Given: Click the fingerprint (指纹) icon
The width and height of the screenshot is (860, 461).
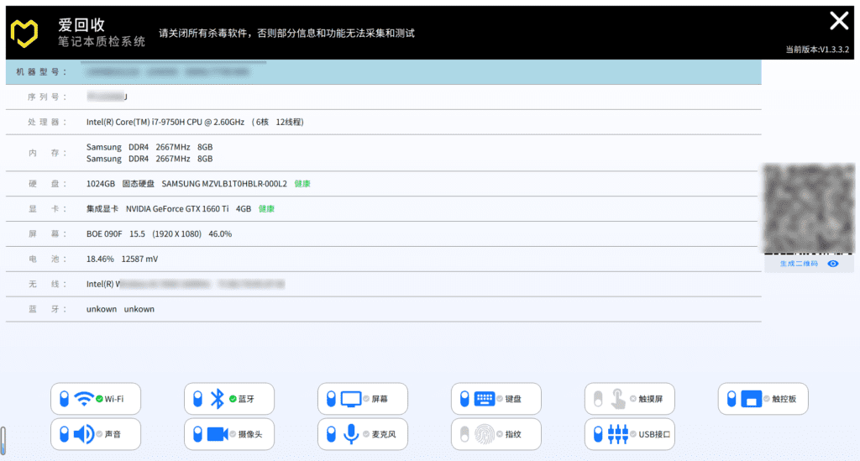Looking at the screenshot, I should point(485,434).
